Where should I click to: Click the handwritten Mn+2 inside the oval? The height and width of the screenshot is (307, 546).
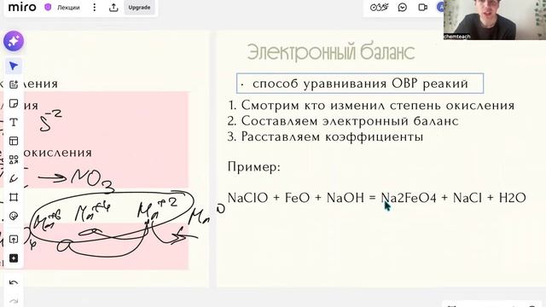[x=157, y=208]
